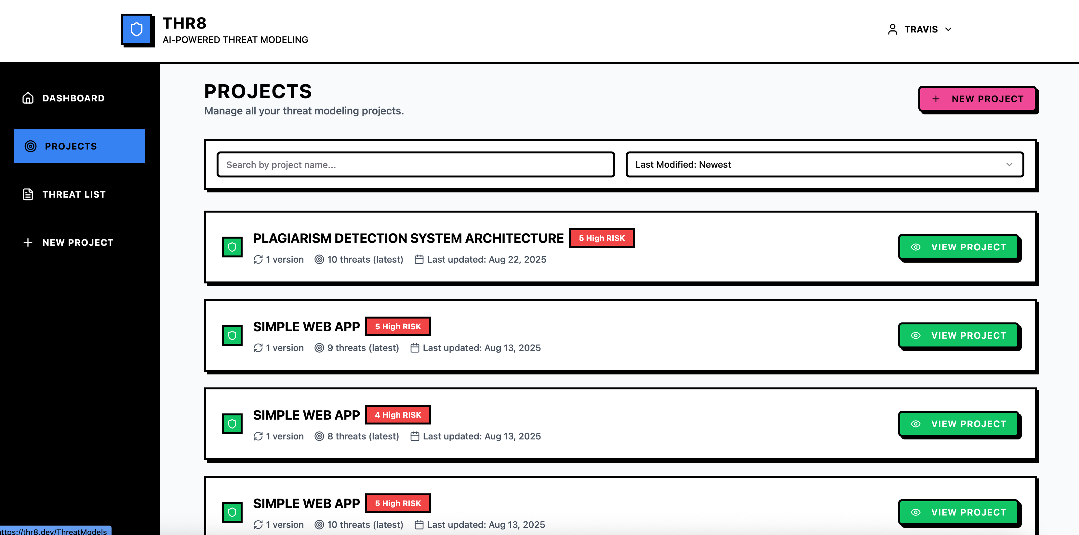This screenshot has width=1079, height=535.
Task: Click the chevron arrow in the sort dropdown
Action: tap(1009, 164)
